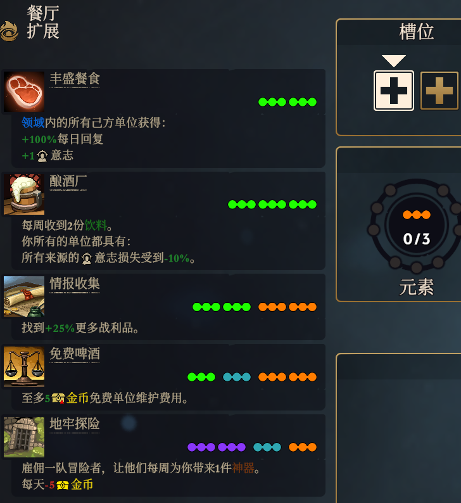Select the 酿酒厂 beer mug icon
This screenshot has height=503, width=461.
pyautogui.click(x=24, y=194)
